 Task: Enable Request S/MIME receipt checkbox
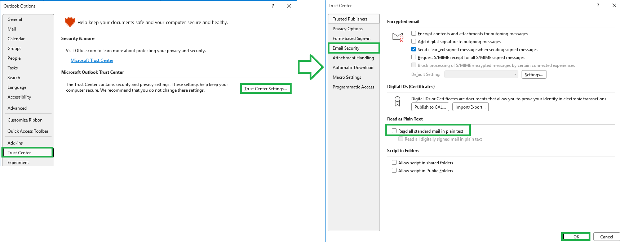(414, 57)
